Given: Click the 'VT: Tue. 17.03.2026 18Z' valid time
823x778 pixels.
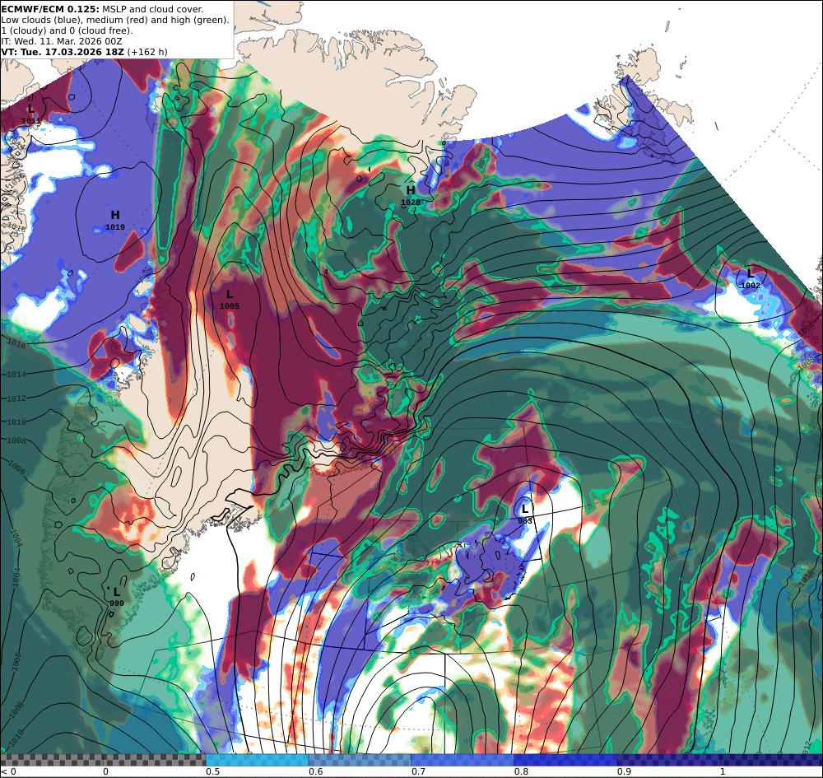Looking at the screenshot, I should [63, 52].
